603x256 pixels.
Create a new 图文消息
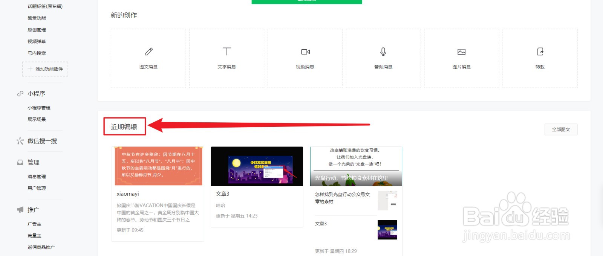(148, 58)
